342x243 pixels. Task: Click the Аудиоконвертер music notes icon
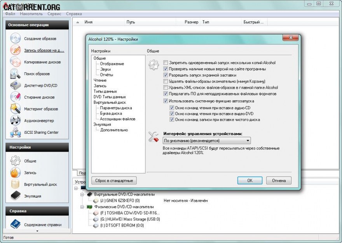point(15,121)
